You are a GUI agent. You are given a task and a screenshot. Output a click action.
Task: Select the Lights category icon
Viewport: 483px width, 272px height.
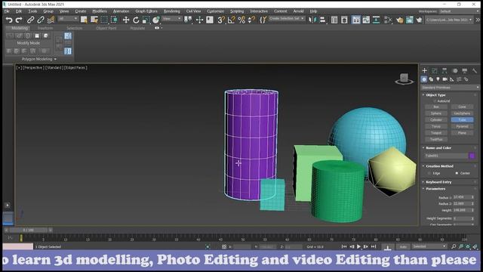(438, 79)
